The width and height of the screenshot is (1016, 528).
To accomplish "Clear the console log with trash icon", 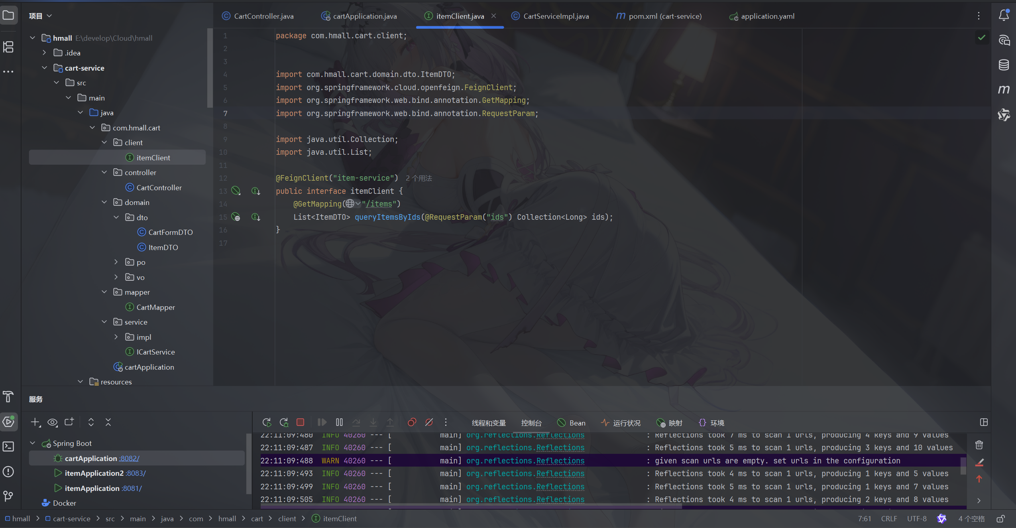I will [979, 445].
